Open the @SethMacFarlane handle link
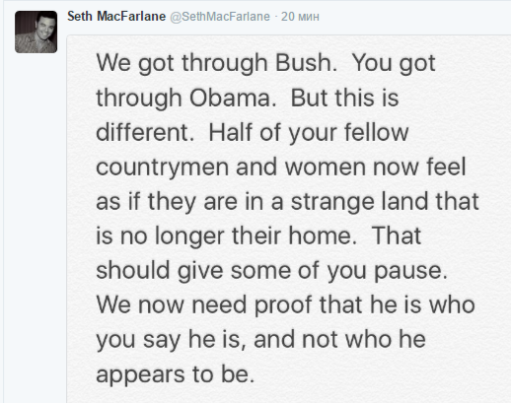Viewport: 511px width, 403px height. (x=220, y=17)
